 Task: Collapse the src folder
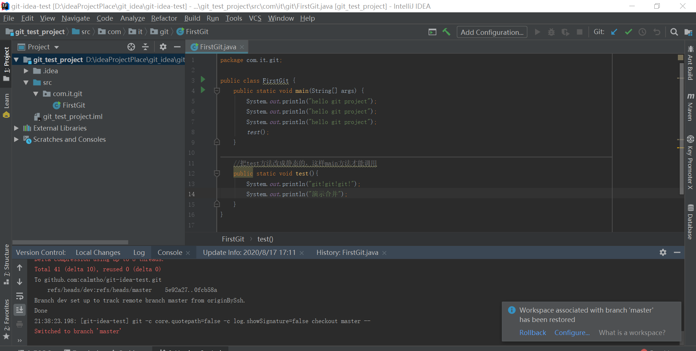[x=26, y=82]
